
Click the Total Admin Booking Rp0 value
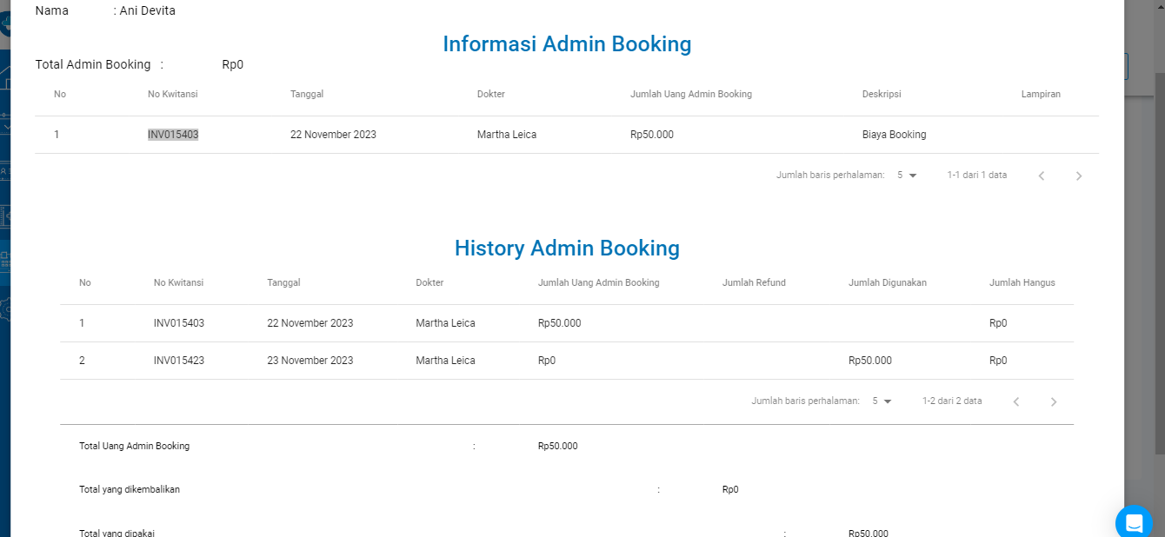233,64
